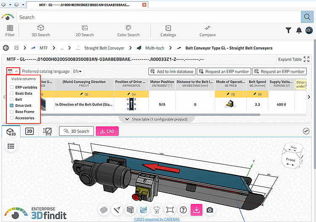
Task: Open powered by CADENAS link
Action: coord(157,219)
